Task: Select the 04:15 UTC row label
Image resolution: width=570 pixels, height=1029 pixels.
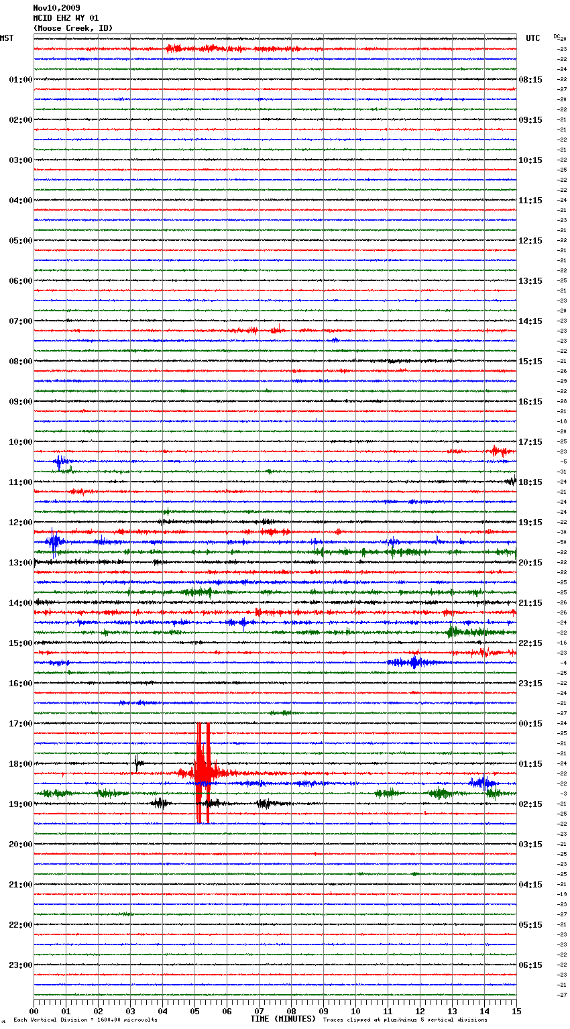Action: coord(530,885)
